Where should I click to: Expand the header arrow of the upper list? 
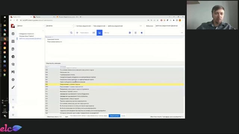pos(53,37)
